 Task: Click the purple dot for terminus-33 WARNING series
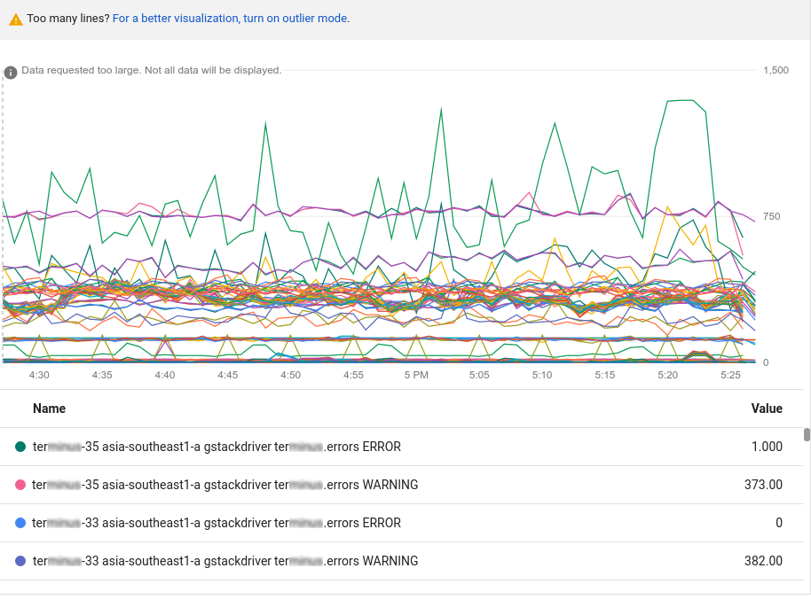20,561
